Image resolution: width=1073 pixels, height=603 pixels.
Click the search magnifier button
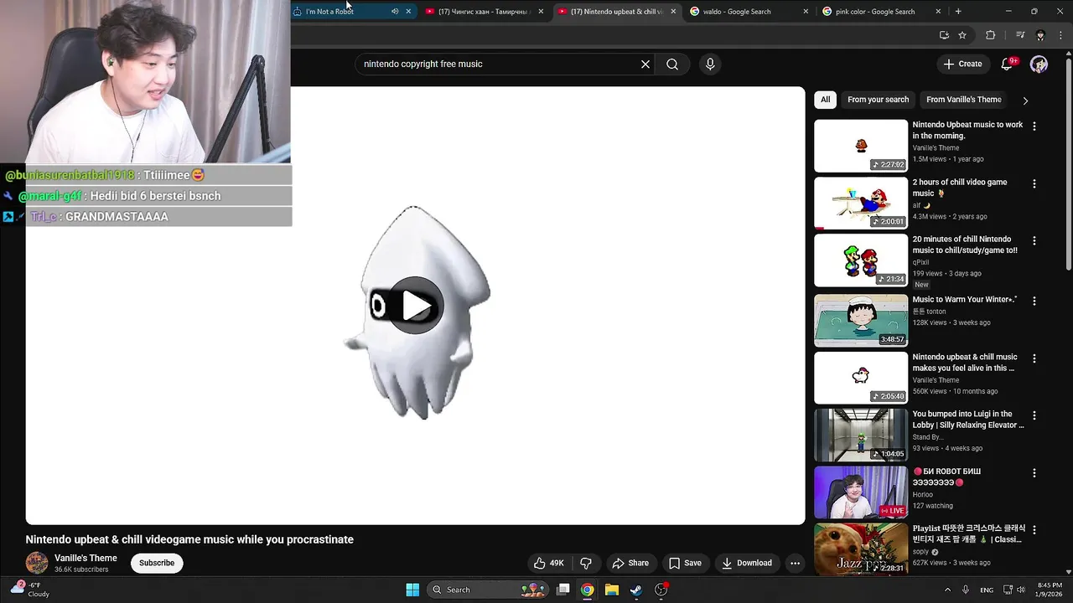coord(672,64)
